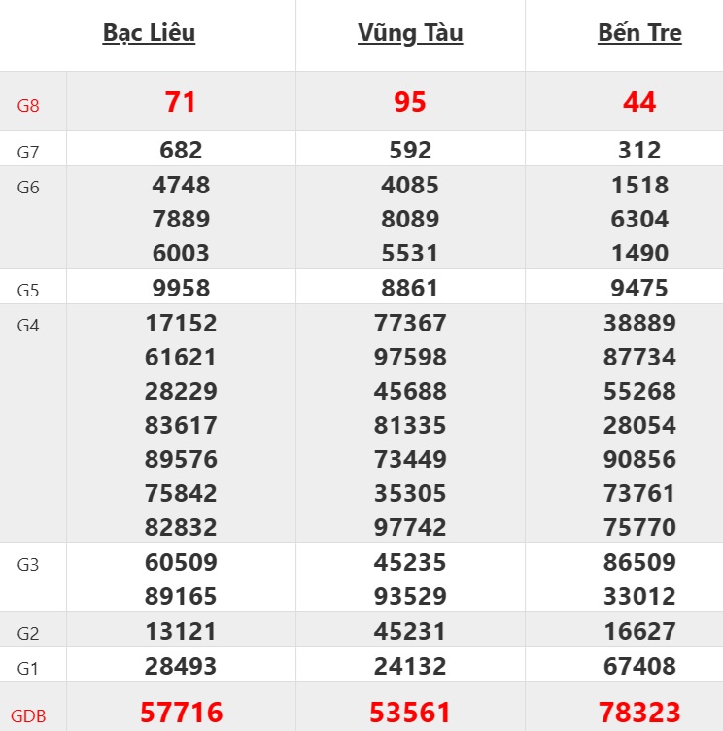Open the Vũng Tàu province link

coord(410,33)
